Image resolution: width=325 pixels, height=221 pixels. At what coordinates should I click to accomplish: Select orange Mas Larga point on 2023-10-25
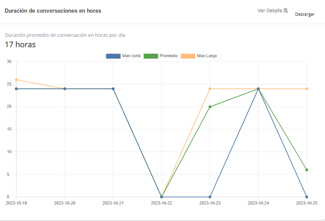pos(307,89)
